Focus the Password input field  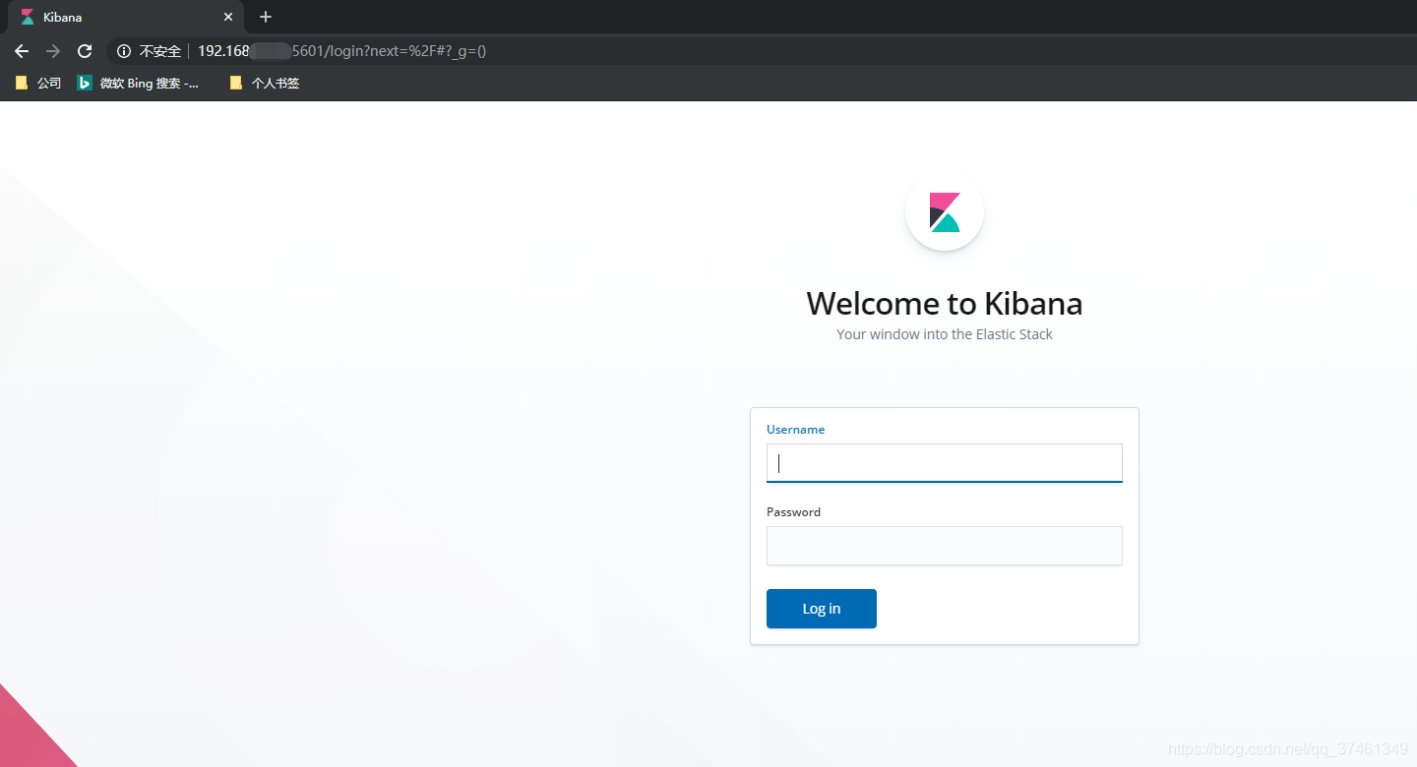945,546
